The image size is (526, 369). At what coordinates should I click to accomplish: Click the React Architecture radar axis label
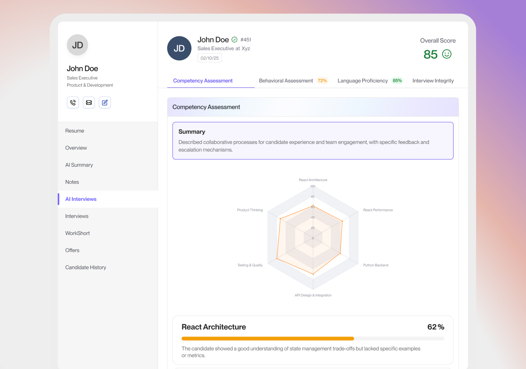click(313, 180)
